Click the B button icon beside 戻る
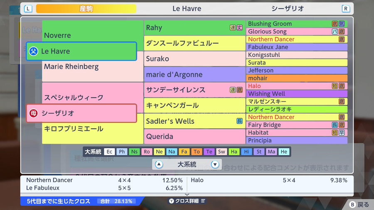 [x=352, y=205]
